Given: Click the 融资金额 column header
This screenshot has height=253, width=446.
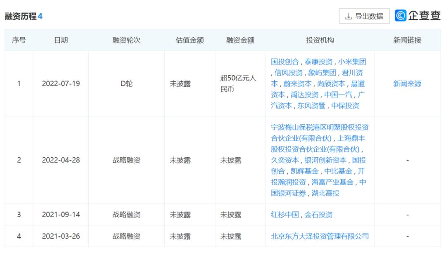Looking at the screenshot, I should 240,40.
